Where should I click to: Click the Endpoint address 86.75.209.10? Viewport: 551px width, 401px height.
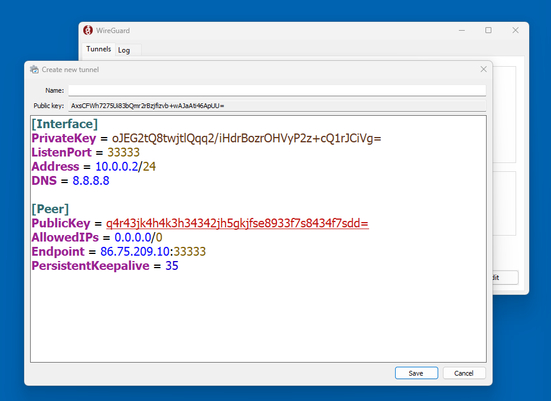[135, 252]
